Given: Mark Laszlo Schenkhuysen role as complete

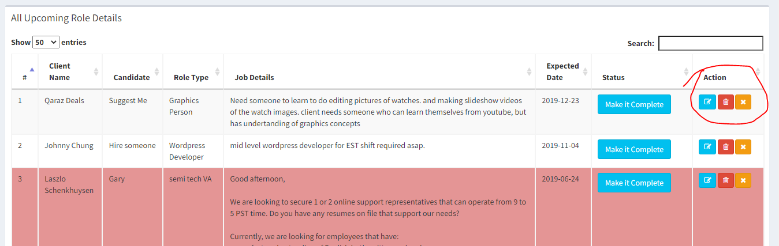Looking at the screenshot, I should (x=634, y=183).
